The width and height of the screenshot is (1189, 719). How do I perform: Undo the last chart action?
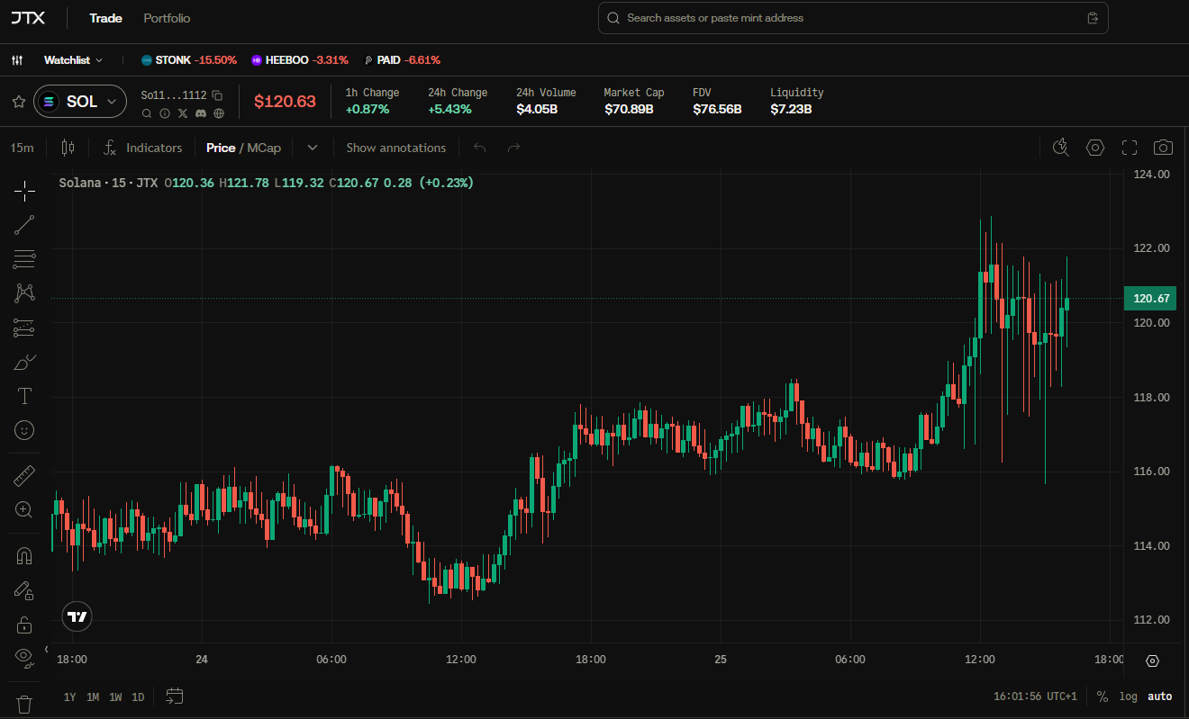480,148
